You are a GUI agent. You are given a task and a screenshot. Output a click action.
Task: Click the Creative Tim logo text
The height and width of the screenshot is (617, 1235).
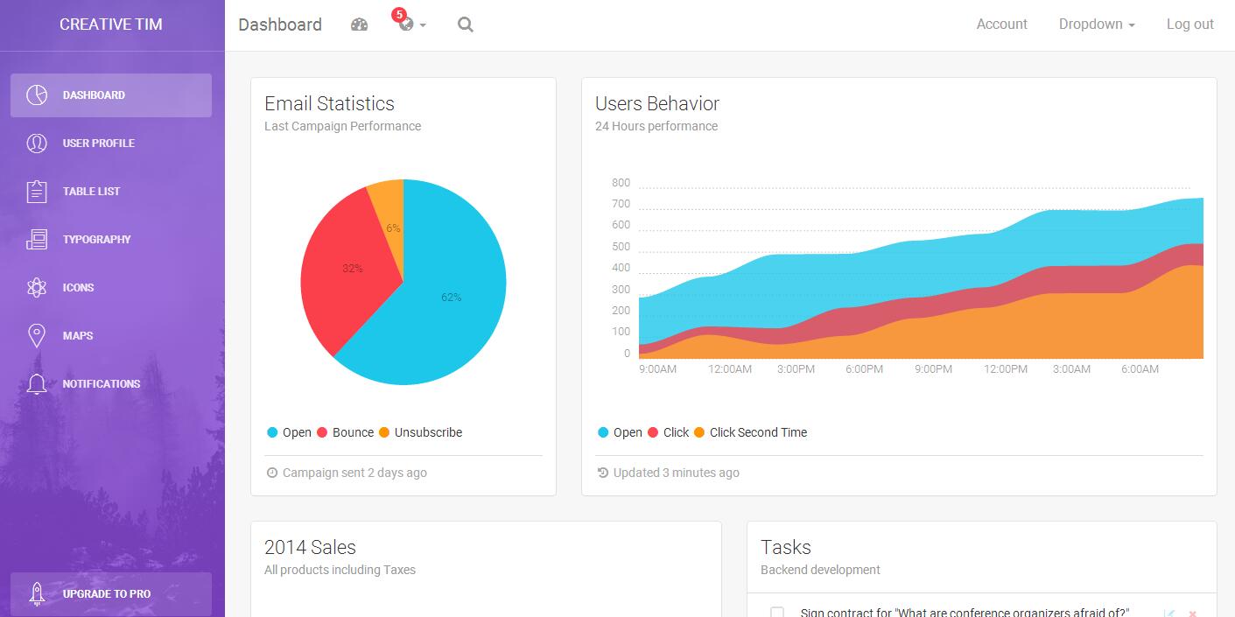tap(111, 25)
